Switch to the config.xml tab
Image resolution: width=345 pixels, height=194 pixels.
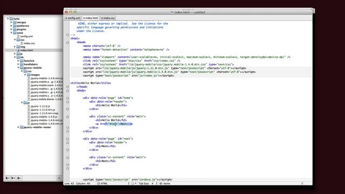coord(73,18)
